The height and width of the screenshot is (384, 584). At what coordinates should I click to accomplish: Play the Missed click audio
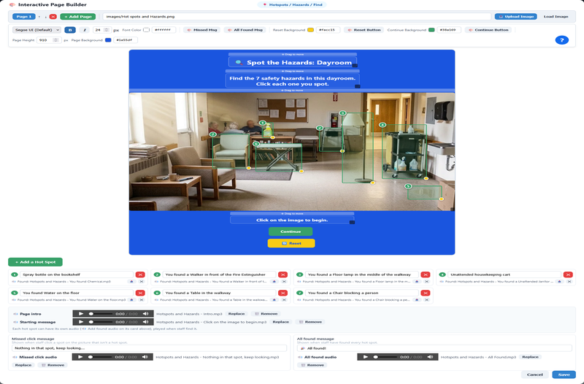80,357
